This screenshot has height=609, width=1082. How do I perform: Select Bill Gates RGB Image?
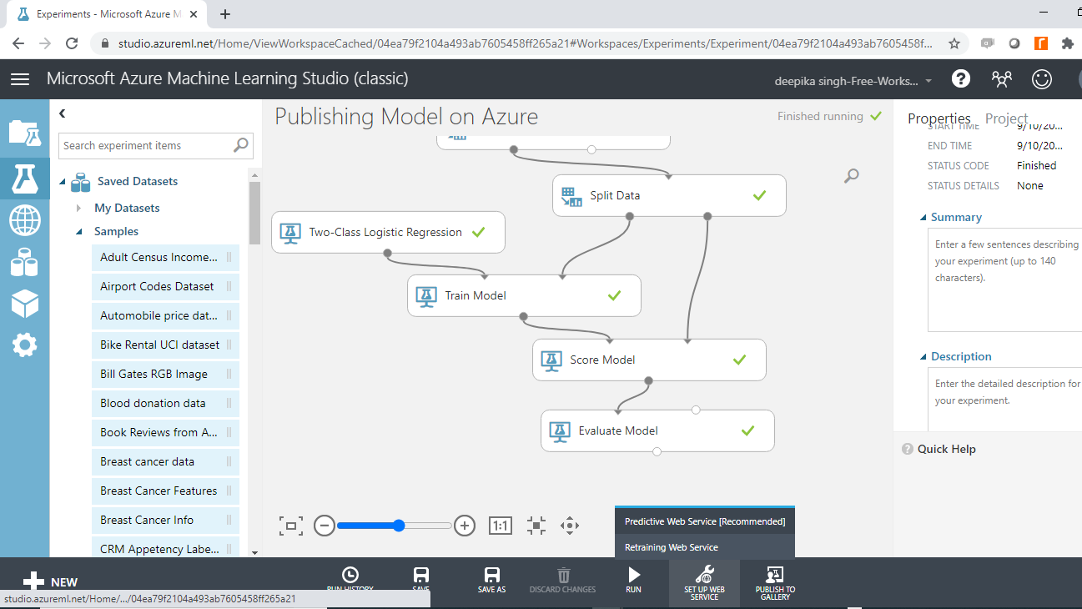[165, 374]
